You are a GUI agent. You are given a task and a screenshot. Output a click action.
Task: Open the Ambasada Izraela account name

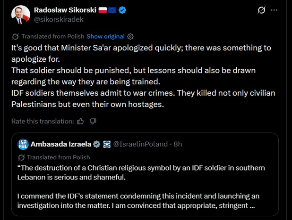pos(61,144)
